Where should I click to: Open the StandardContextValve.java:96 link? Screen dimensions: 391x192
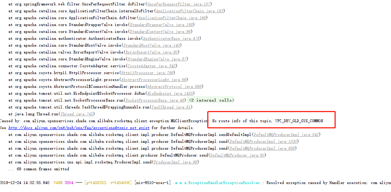point(161,31)
